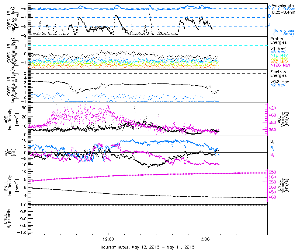This screenshot has width=295, height=250.
Task: Select the '>2 MeV' electron legend entry
Action: pos(278,85)
